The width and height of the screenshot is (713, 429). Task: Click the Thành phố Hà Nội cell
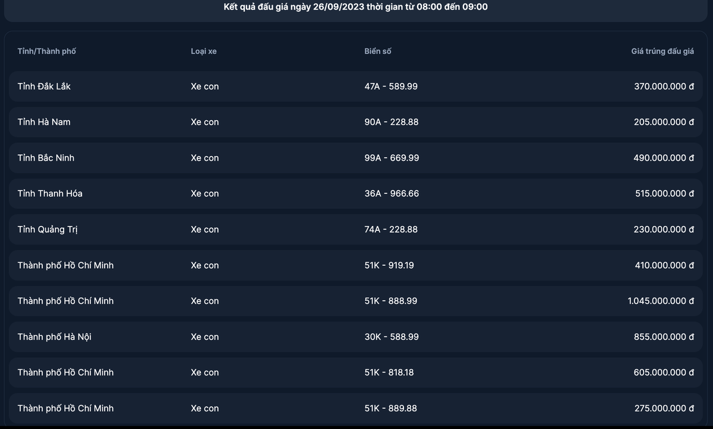point(55,337)
